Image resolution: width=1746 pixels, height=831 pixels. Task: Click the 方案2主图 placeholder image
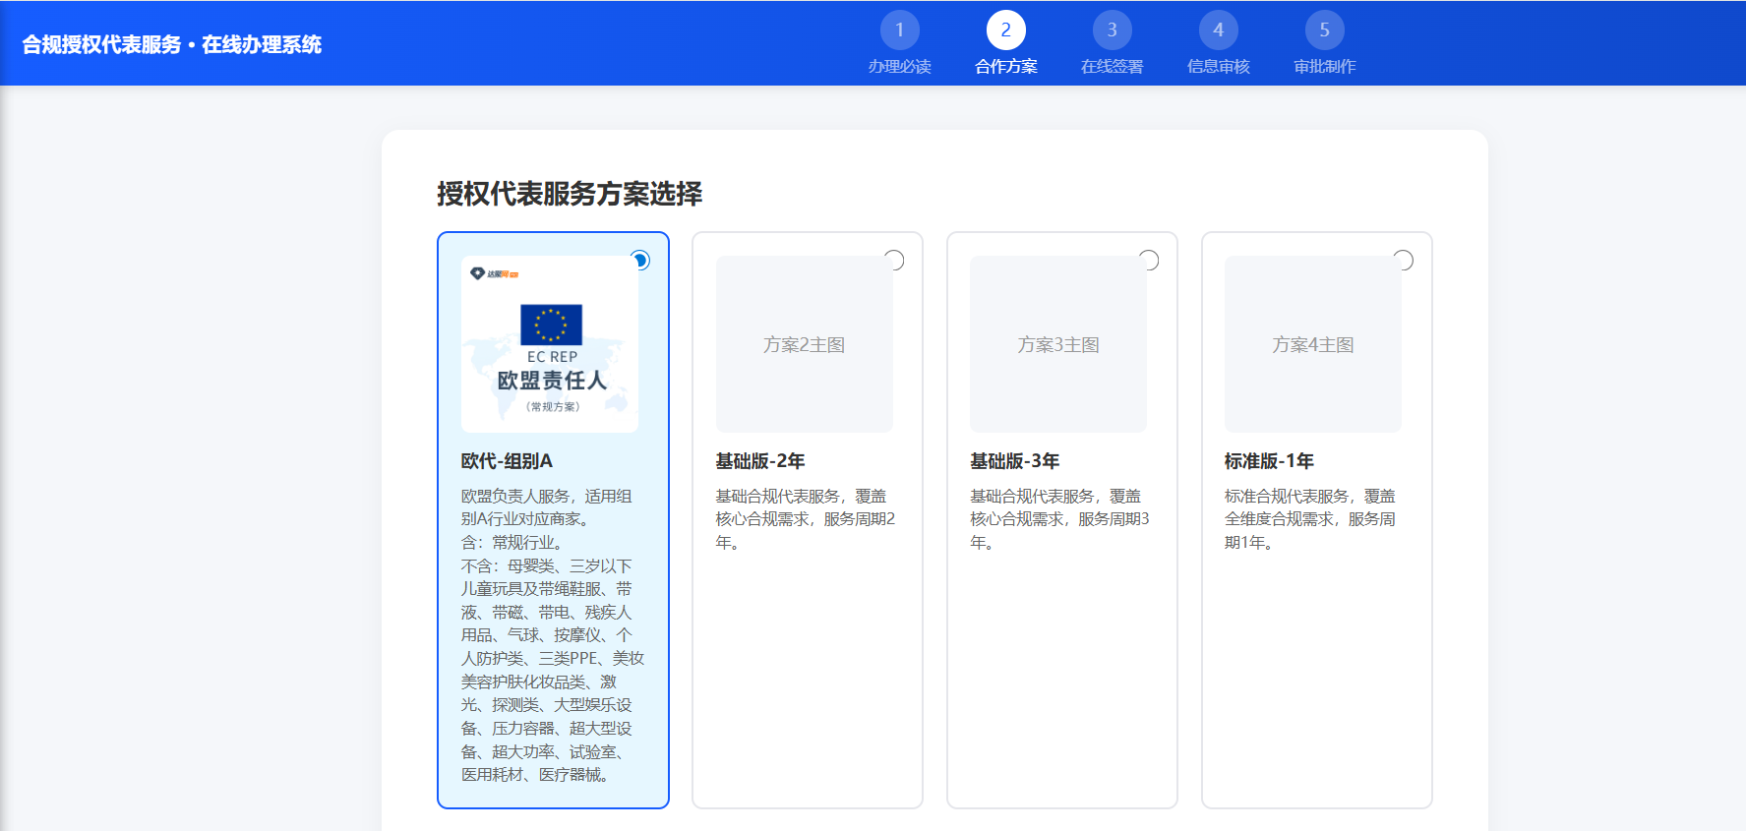click(804, 344)
